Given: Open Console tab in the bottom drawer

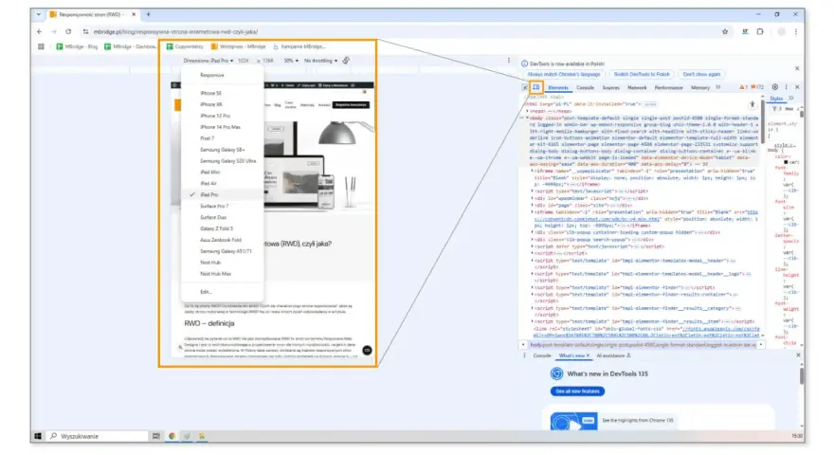Looking at the screenshot, I should point(542,355).
